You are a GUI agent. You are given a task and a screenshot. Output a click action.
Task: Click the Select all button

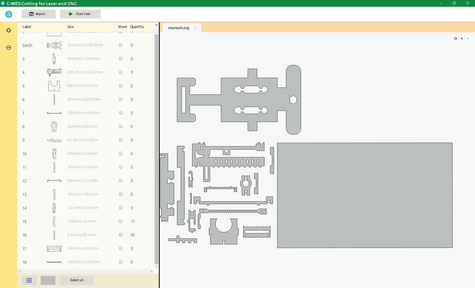[x=77, y=280]
